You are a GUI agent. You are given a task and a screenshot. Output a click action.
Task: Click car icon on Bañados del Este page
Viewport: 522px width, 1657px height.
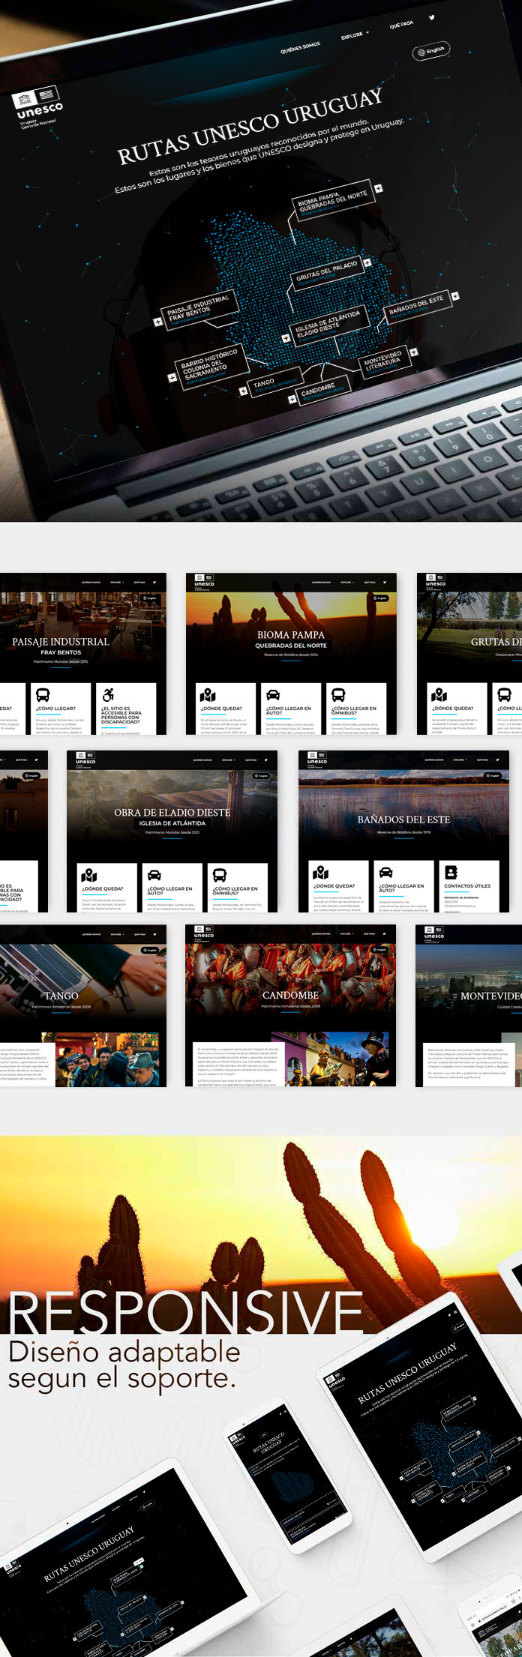[386, 873]
